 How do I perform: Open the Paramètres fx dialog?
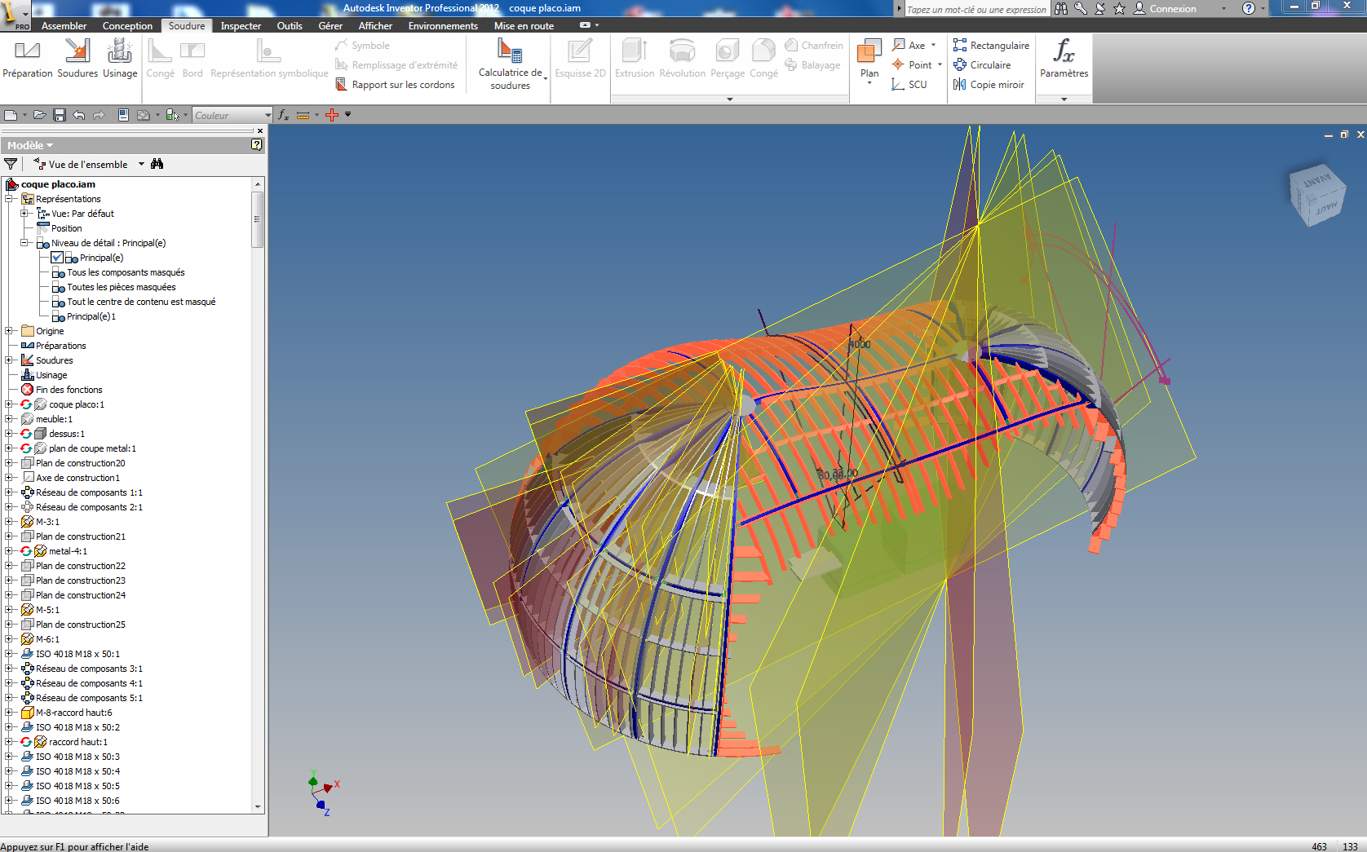click(x=1064, y=59)
